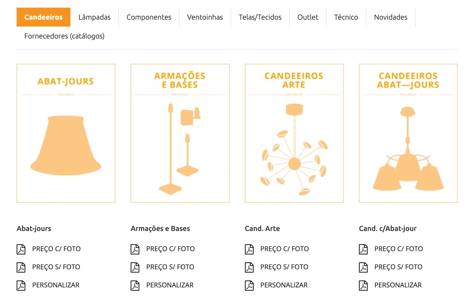Open Cand. Arte PREÇO S/ FOTO link
The width and height of the screenshot is (474, 306).
pos(284,267)
